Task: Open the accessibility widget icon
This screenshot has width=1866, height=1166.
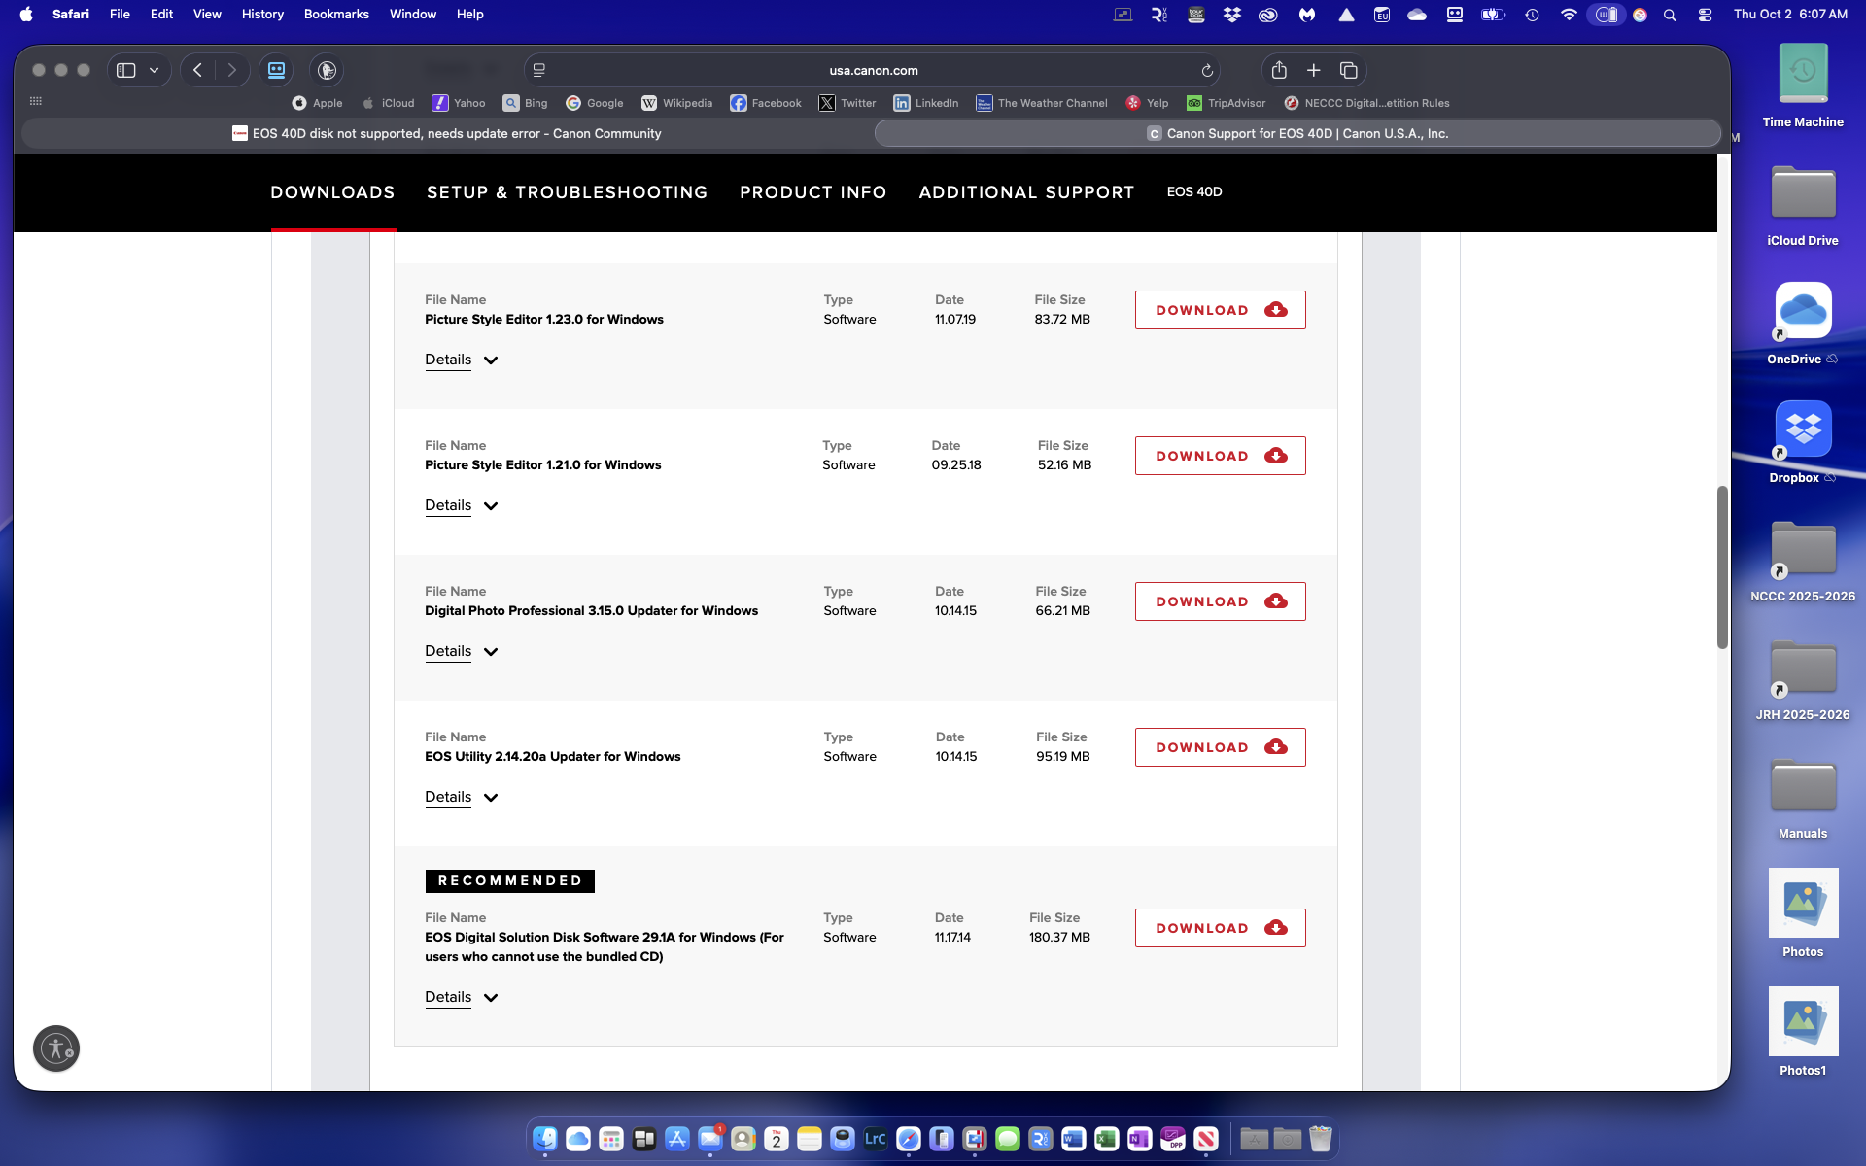Action: point(56,1048)
